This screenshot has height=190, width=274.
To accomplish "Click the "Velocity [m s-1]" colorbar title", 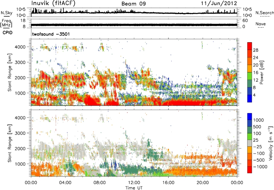I will (x=271, y=143).
